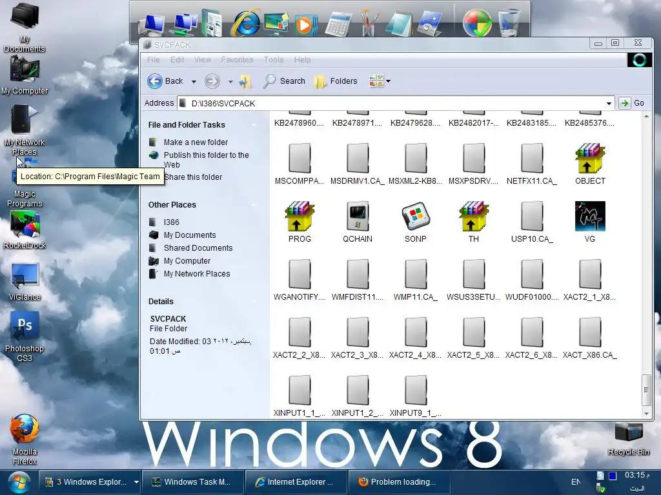This screenshot has height=495, width=661.
Task: Open Shared Documents link
Action: [198, 248]
